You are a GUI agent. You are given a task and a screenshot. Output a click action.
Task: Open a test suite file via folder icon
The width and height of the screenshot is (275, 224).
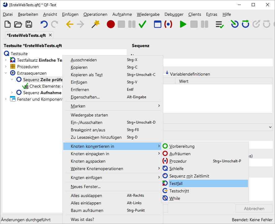pos(18,24)
